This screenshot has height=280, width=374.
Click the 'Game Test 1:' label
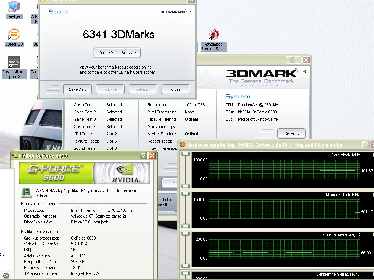(x=85, y=105)
